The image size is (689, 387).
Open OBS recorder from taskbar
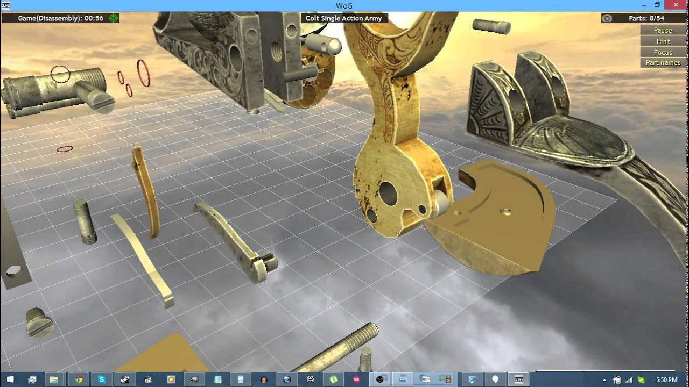(x=380, y=379)
